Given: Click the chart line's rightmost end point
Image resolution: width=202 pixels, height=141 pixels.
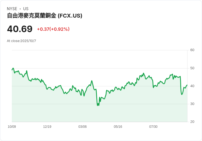Looking at the screenshot, I should point(187,85).
